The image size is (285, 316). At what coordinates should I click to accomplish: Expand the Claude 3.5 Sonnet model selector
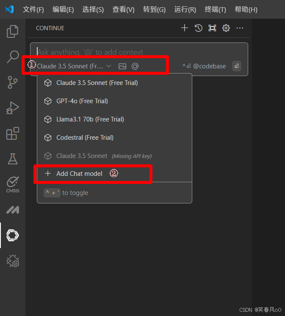click(x=74, y=66)
